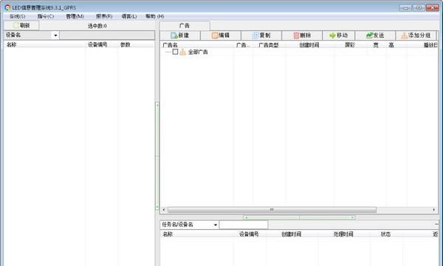Viewport: 443px width, 266px height.
Task: Sort by 广告类型 column header
Action: pyautogui.click(x=269, y=45)
